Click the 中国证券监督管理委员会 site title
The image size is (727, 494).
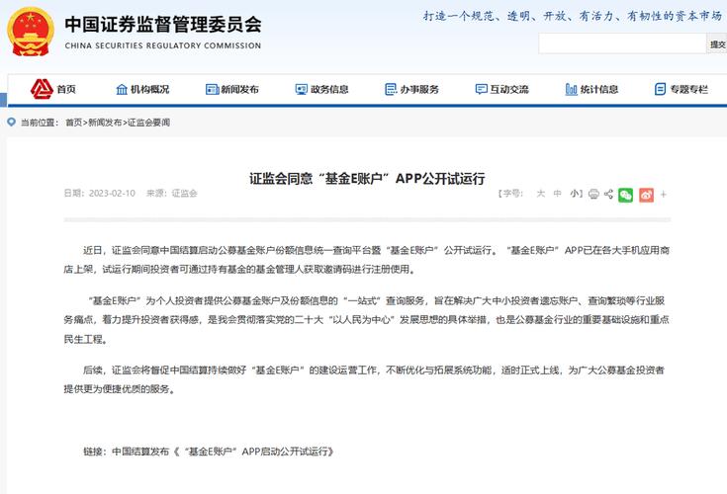[163, 24]
